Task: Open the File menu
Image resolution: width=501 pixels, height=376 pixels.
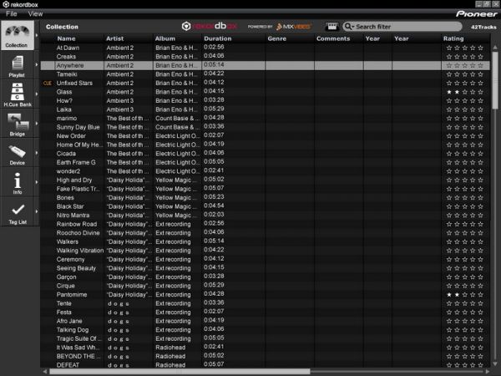Action: click(x=12, y=13)
